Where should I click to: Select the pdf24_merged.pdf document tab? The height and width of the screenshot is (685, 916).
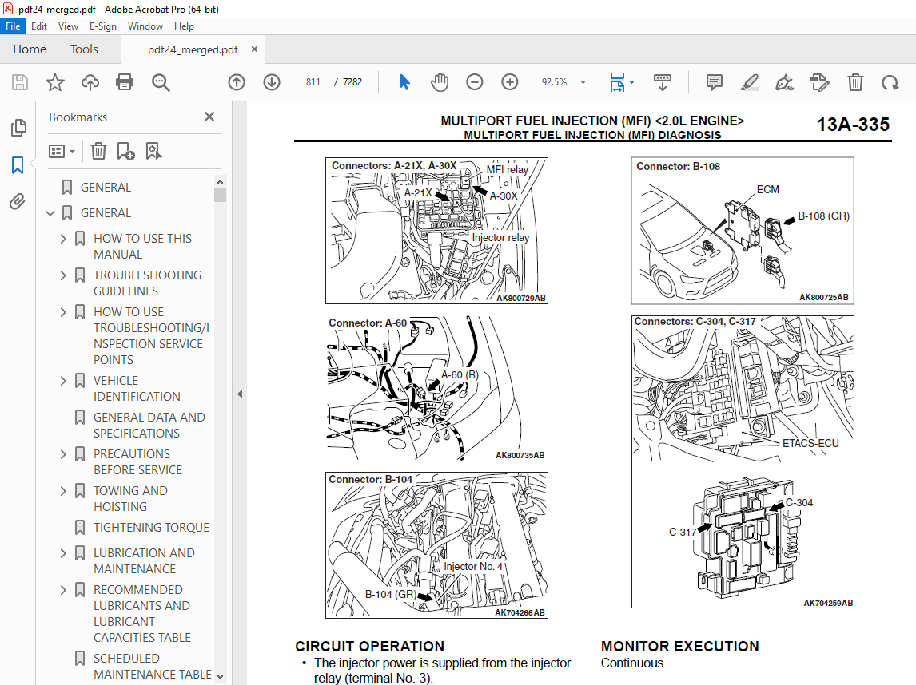click(193, 49)
